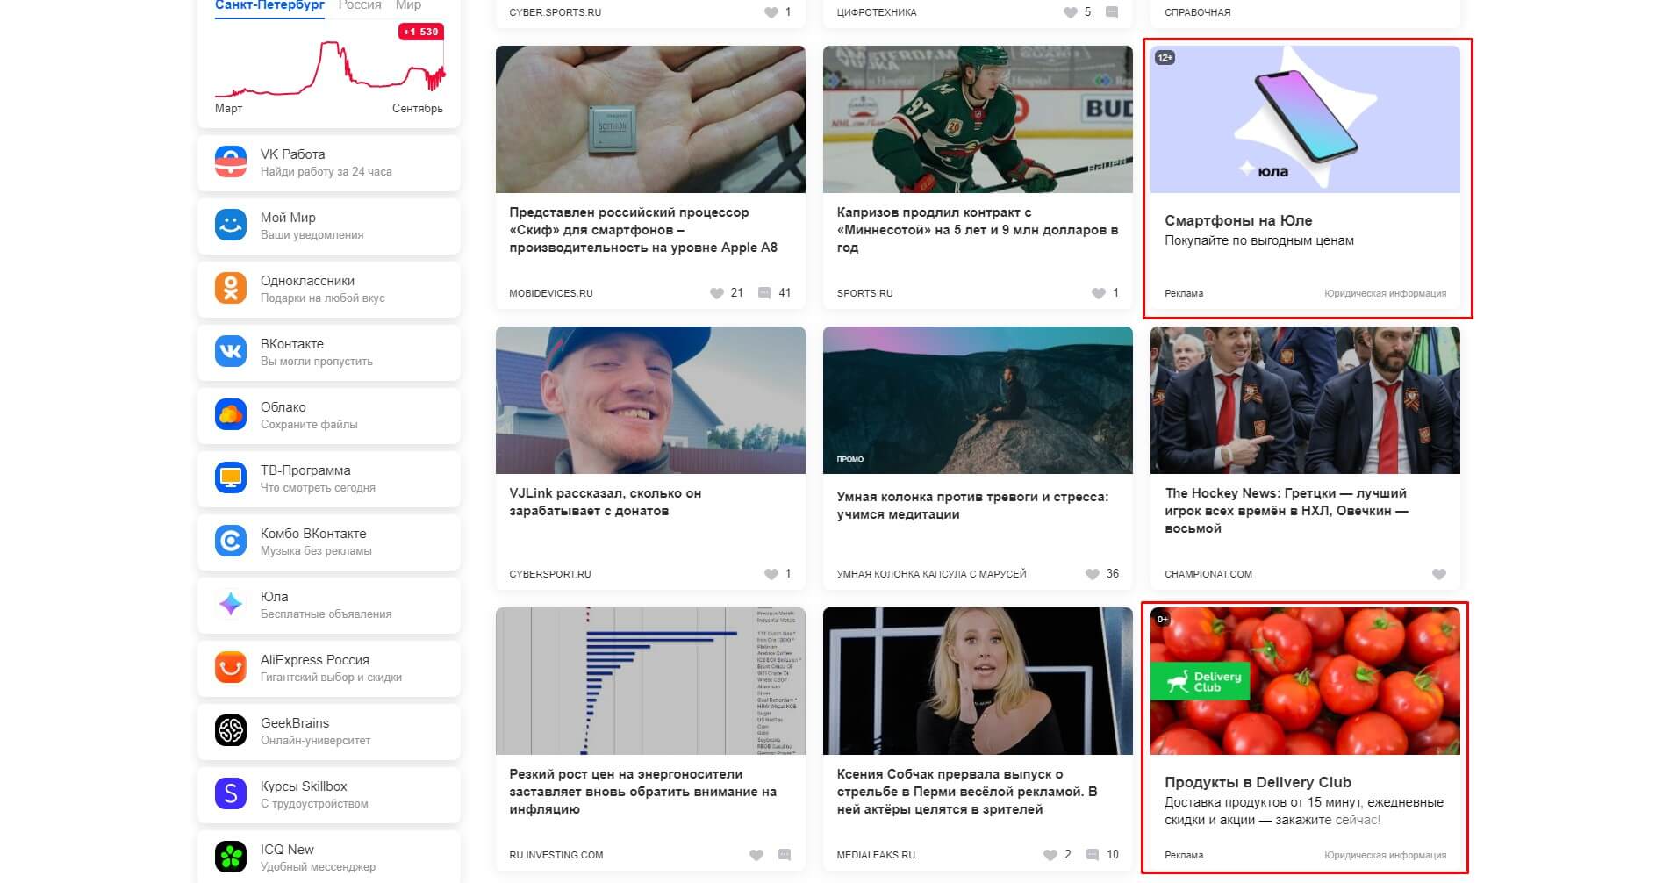
Task: Click the Юла smartphone ad image
Action: coord(1305,119)
